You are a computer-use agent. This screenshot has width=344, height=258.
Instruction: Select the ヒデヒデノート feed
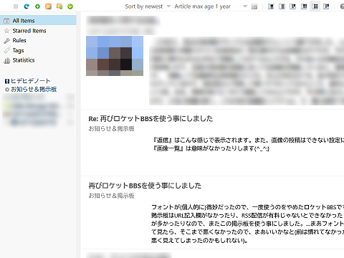(31, 81)
